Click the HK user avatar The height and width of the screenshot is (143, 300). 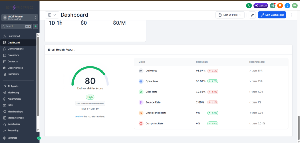[x=295, y=6]
